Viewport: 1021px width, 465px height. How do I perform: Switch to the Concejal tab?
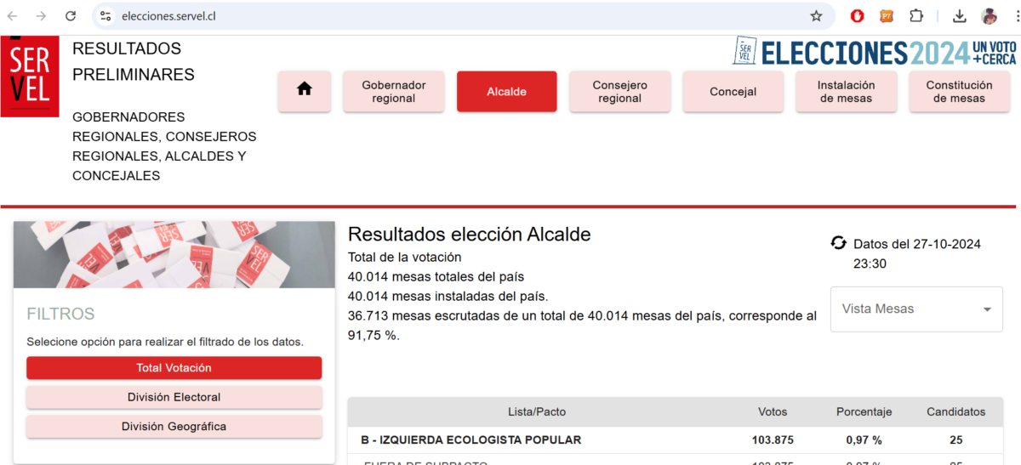pyautogui.click(x=733, y=91)
